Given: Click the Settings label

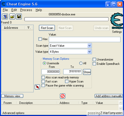Looking at the screenshot, I should click(x=117, y=32).
